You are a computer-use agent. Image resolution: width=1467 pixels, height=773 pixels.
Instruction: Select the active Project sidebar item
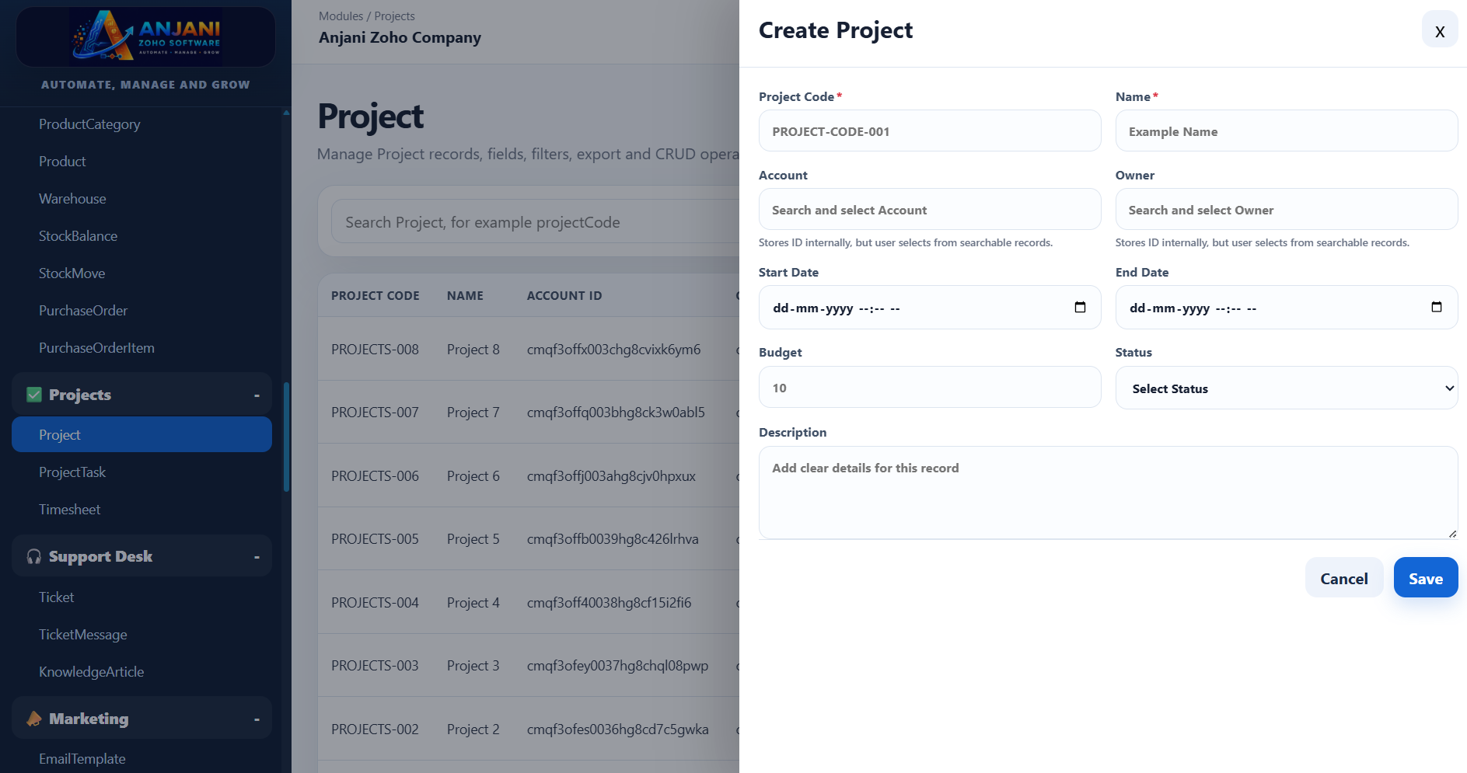click(x=141, y=434)
